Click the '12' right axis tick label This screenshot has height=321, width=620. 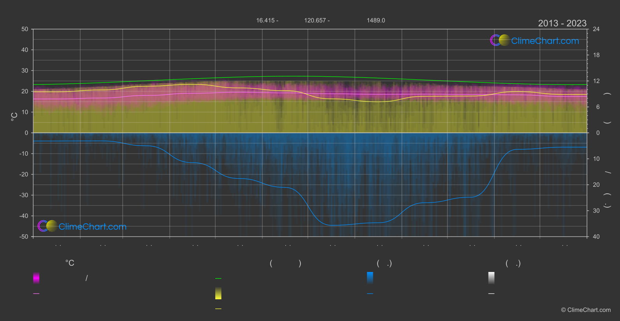coord(596,81)
